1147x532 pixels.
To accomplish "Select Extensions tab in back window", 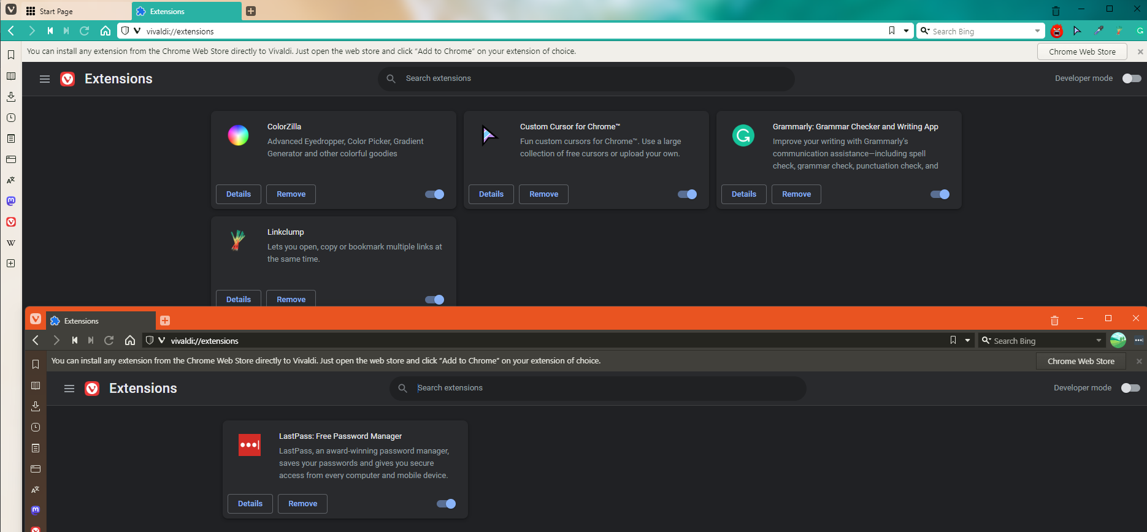I will coord(186,11).
